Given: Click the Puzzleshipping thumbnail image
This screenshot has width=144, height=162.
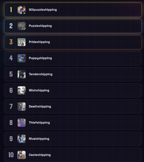Looking at the screenshot, I should [x=22, y=26].
